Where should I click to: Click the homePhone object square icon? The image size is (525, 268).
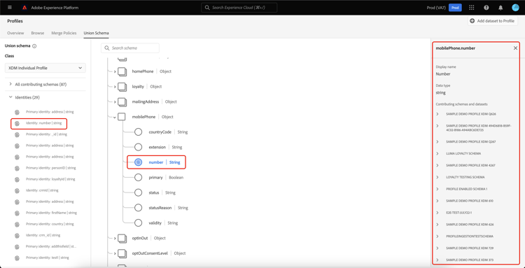(122, 71)
